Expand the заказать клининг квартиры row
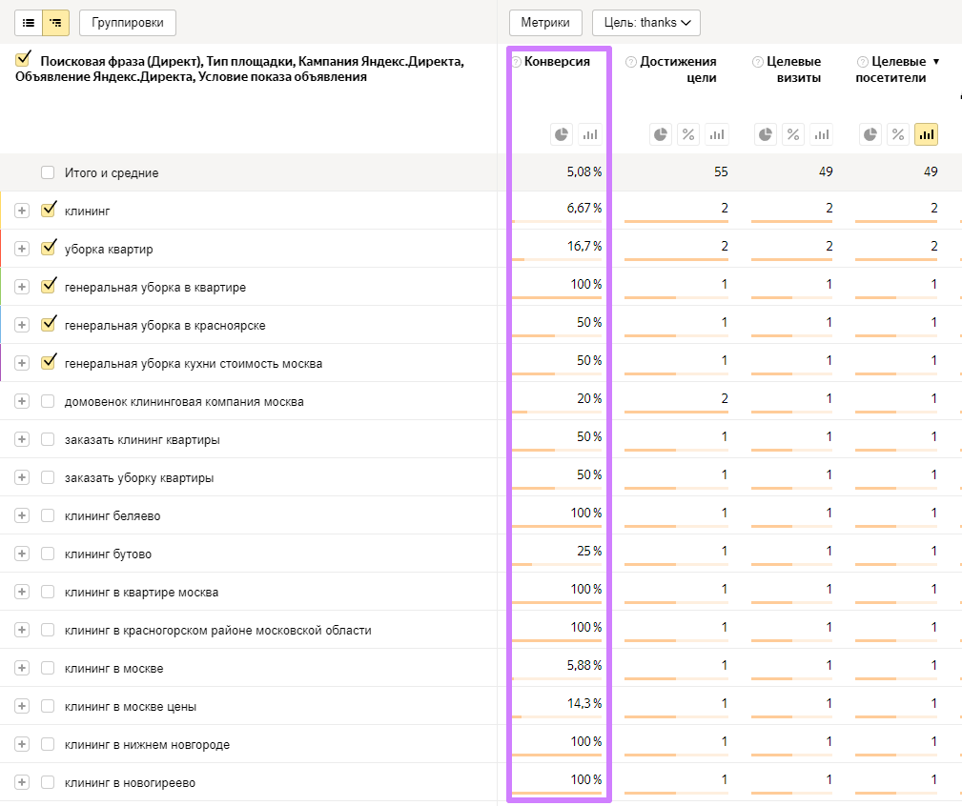Viewport: 962px width, 806px height. pos(22,439)
